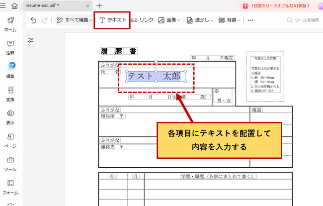Undo the last action

coord(33,20)
